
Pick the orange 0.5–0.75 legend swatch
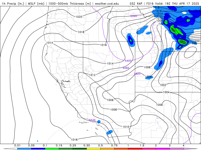[108, 149]
